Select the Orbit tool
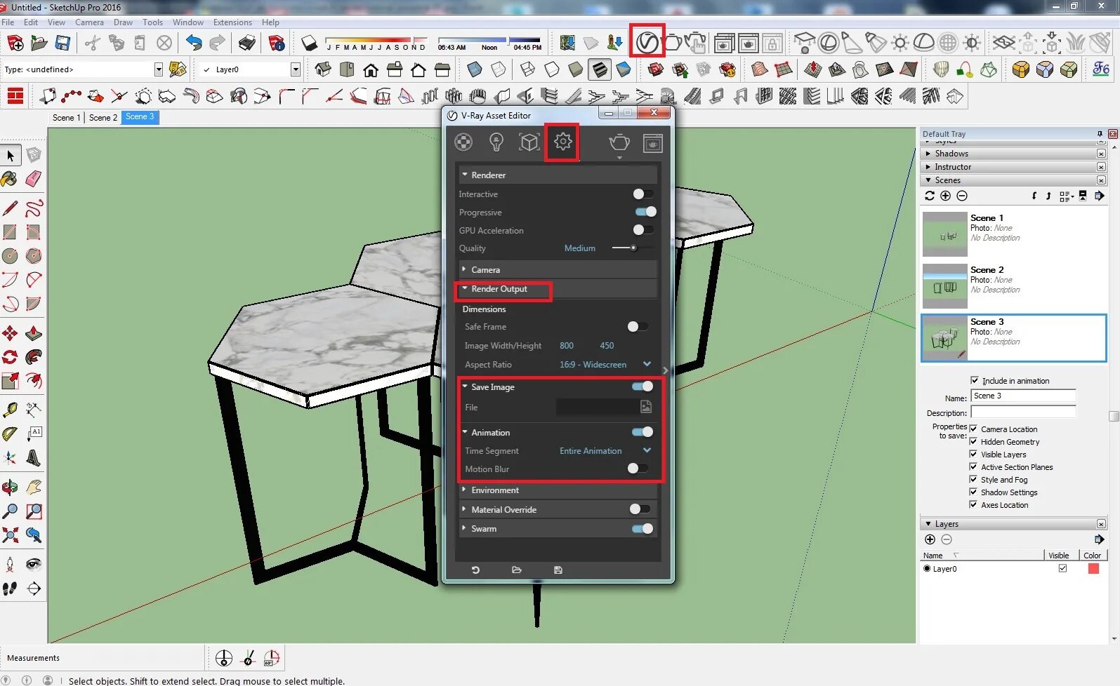 tap(10, 487)
